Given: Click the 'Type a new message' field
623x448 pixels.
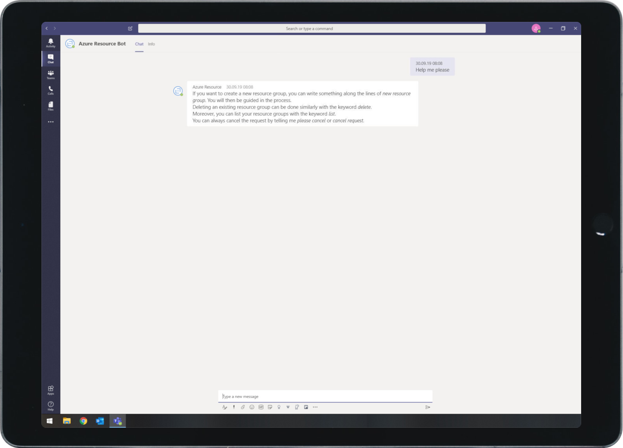Looking at the screenshot, I should coord(325,396).
